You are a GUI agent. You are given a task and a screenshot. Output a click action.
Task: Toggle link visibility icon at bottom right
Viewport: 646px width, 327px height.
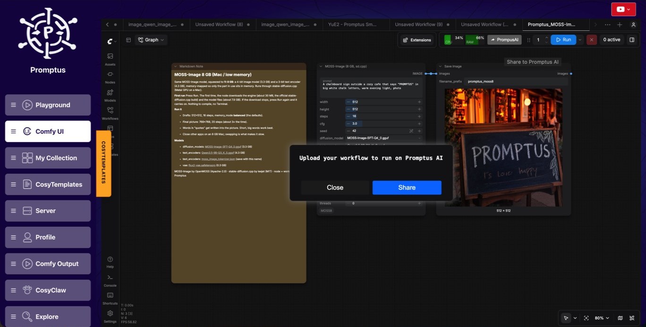[632, 318]
